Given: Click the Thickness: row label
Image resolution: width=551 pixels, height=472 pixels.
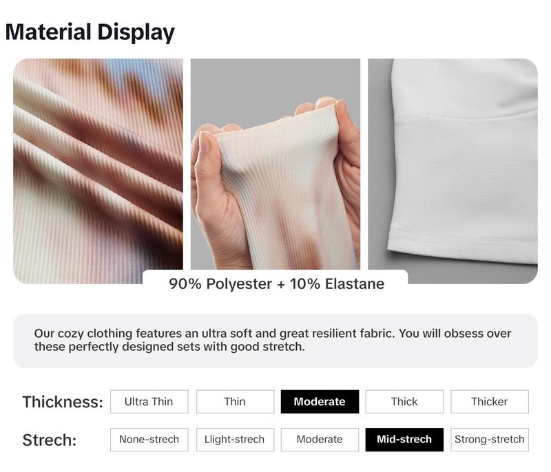Looking at the screenshot, I should click(63, 402).
